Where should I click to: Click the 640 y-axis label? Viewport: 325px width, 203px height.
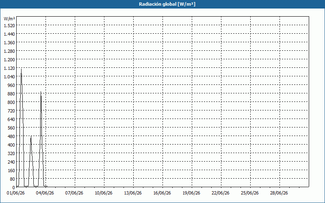(11, 119)
